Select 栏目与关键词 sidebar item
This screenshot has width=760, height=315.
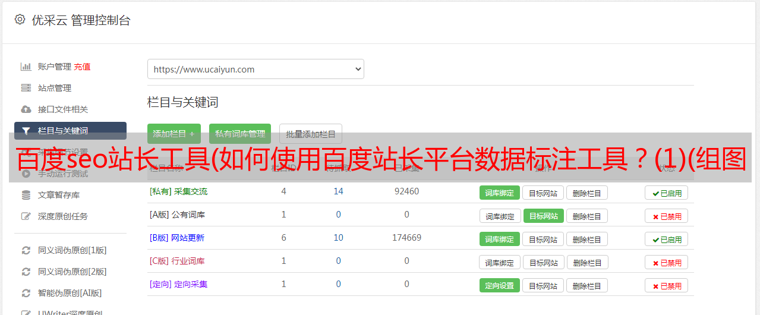(70, 131)
